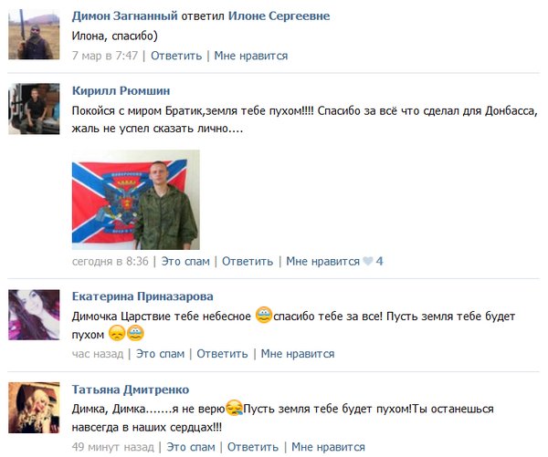548x457 pixels.
Task: Open Екатерина Приназарова's avatar picture
Action: 34,315
